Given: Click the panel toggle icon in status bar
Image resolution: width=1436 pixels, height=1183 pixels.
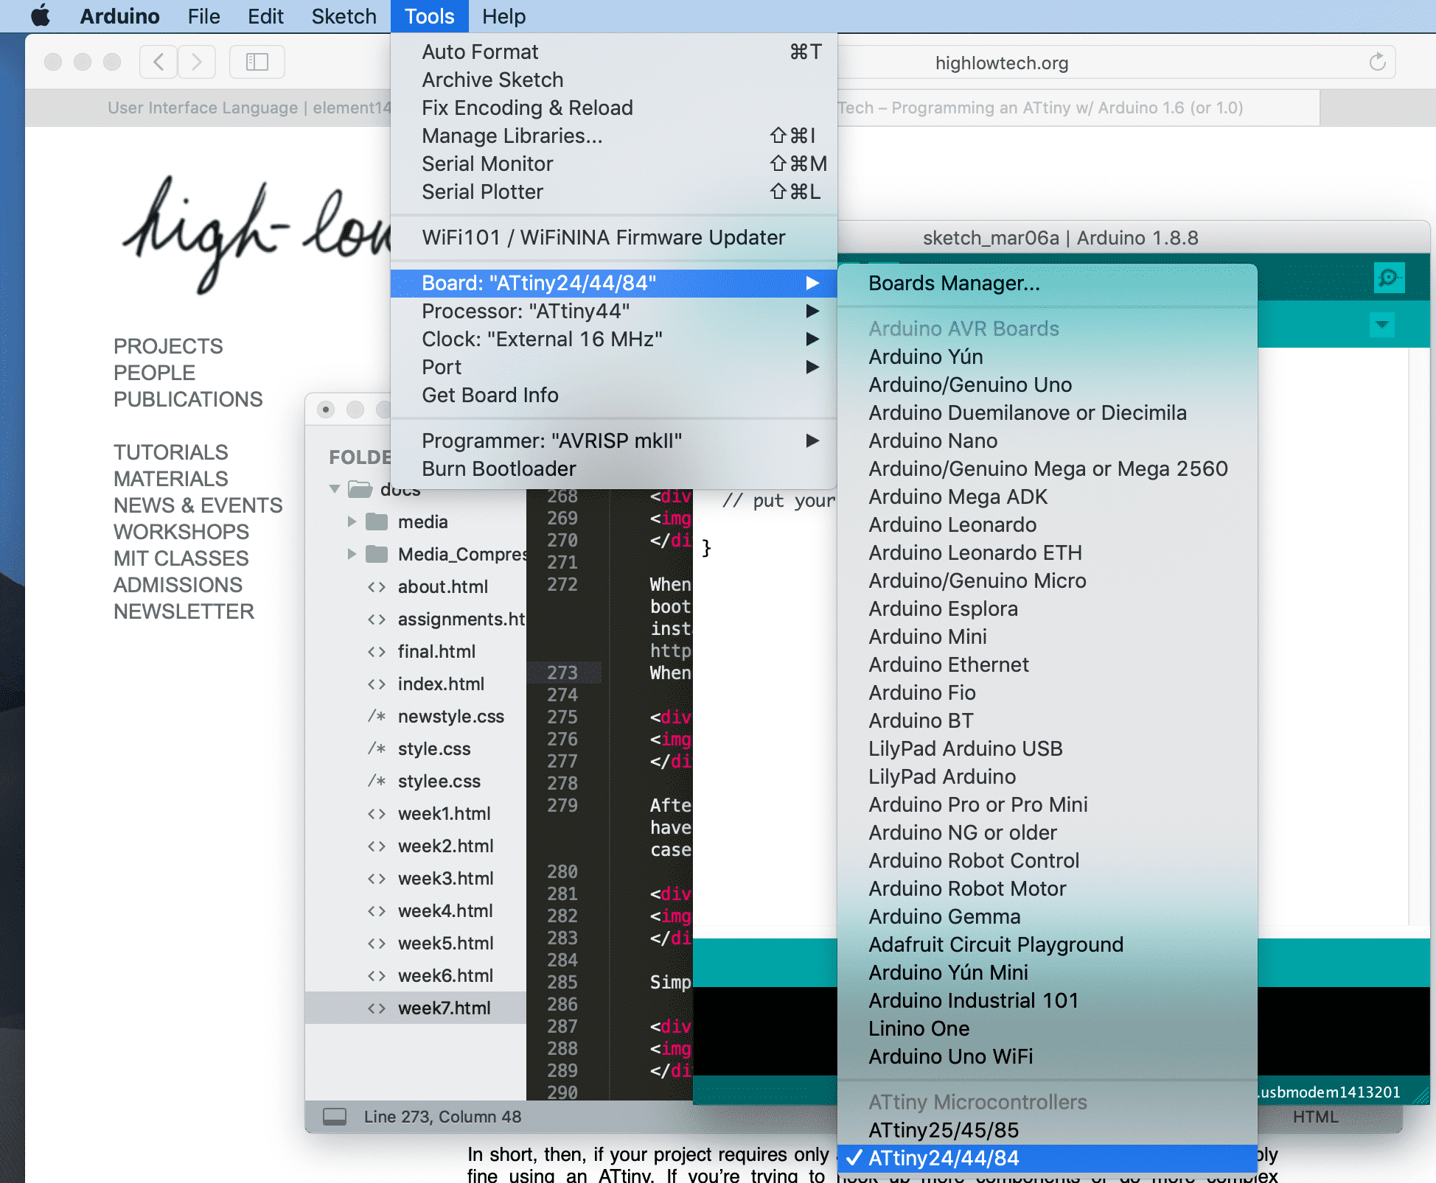Looking at the screenshot, I should point(335,1117).
